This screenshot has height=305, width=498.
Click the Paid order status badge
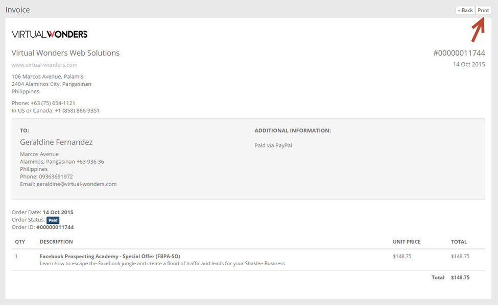pos(53,220)
